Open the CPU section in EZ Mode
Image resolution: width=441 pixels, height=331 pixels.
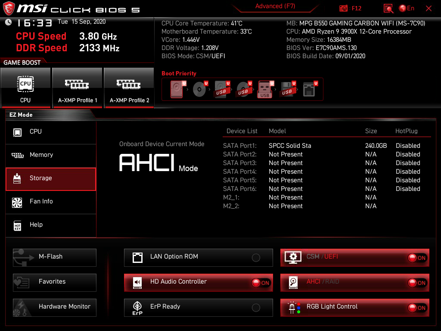coord(51,132)
